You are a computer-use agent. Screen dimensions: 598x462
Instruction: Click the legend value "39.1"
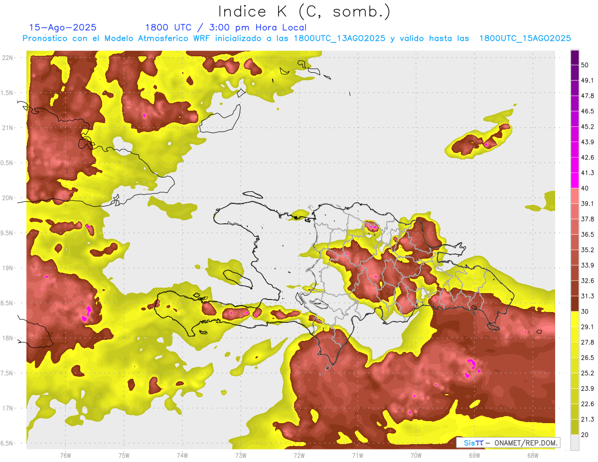point(588,204)
